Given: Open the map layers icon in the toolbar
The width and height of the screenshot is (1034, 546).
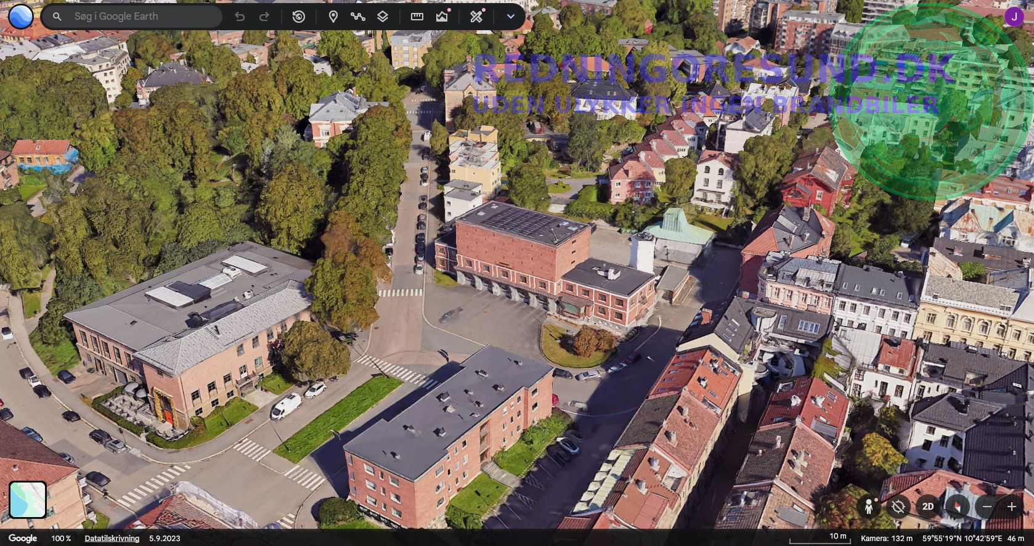Looking at the screenshot, I should [x=383, y=17].
